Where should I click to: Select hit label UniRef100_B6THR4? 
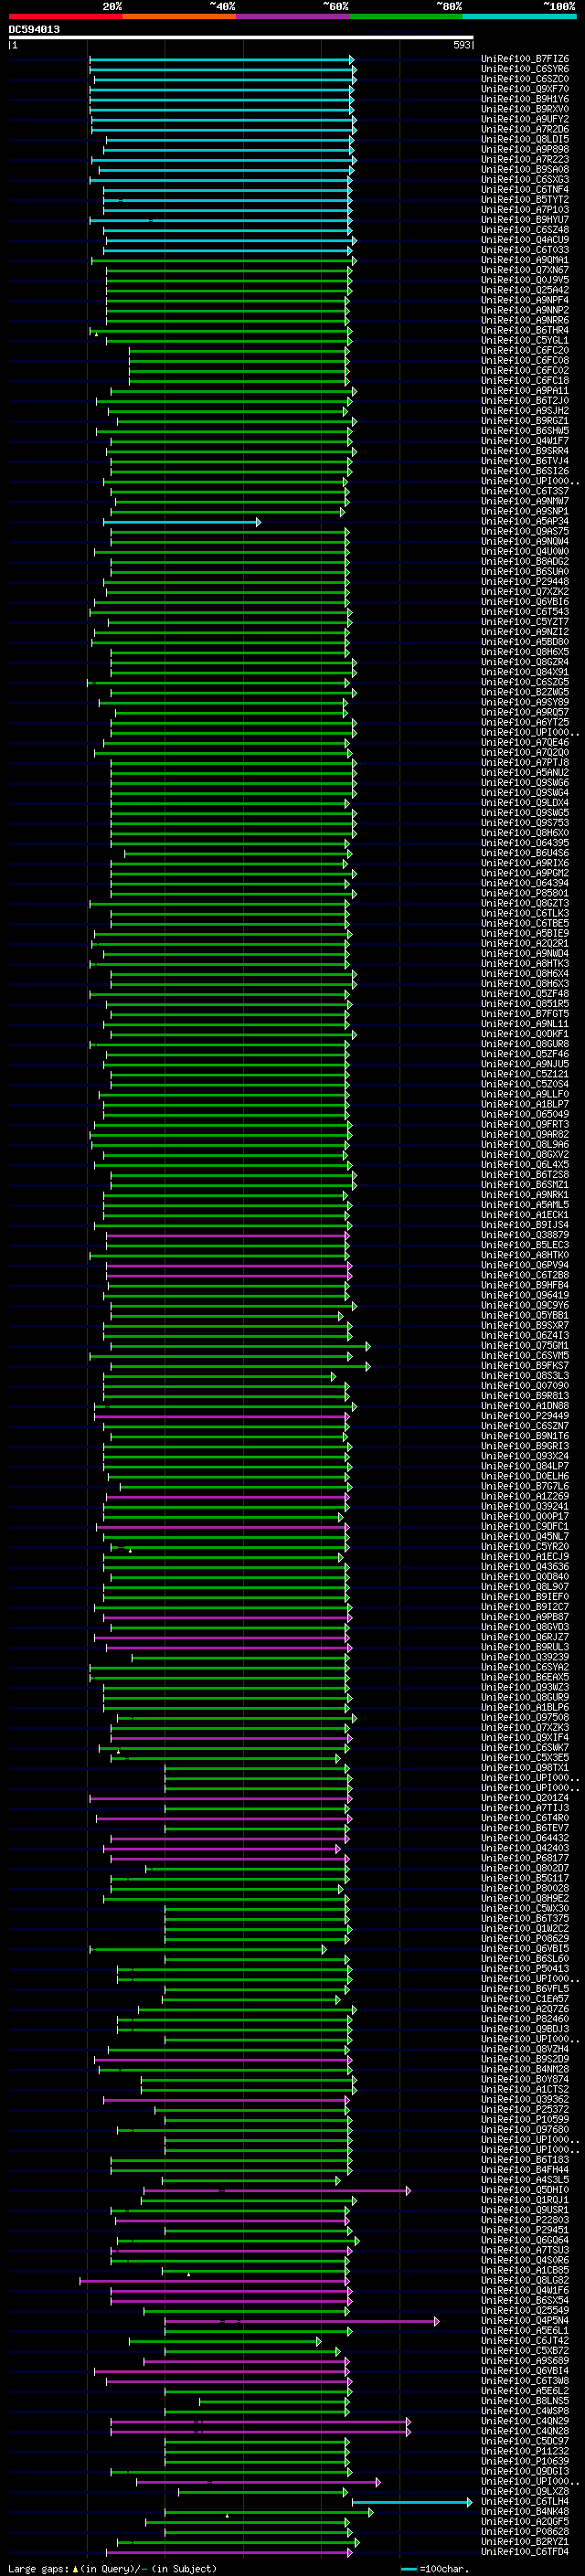(x=525, y=331)
